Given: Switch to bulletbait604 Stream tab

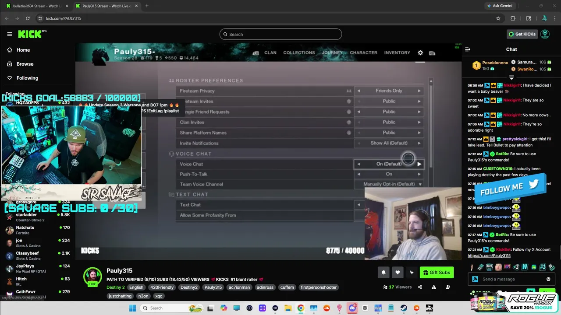Looking at the screenshot, I should click(36, 6).
